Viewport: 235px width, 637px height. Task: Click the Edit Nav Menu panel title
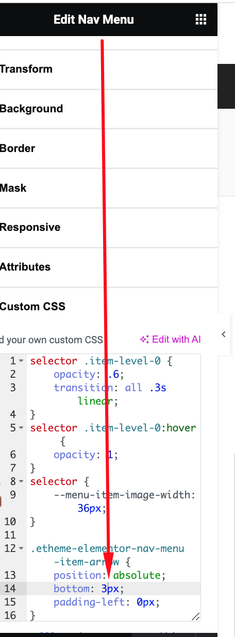pos(94,20)
